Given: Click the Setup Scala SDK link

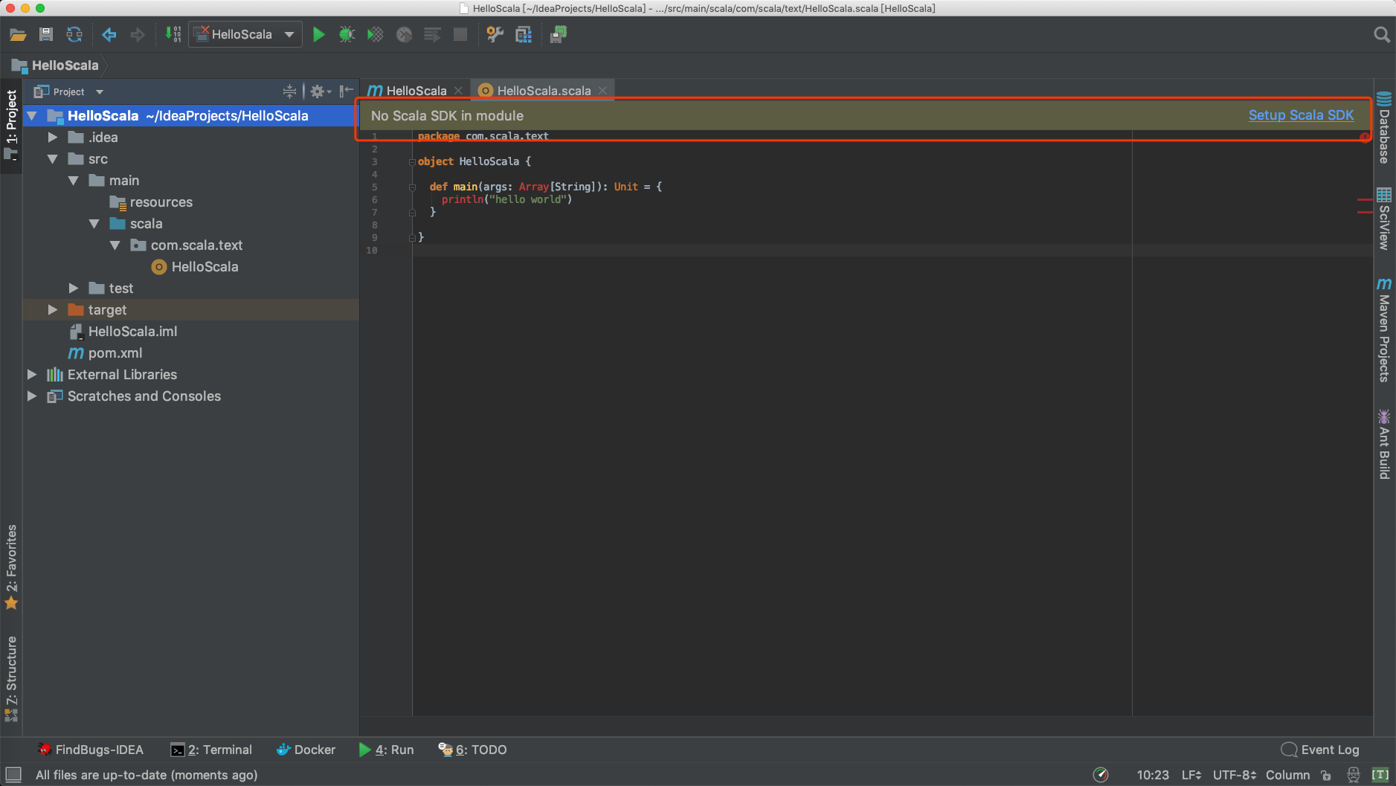Looking at the screenshot, I should coord(1301,115).
